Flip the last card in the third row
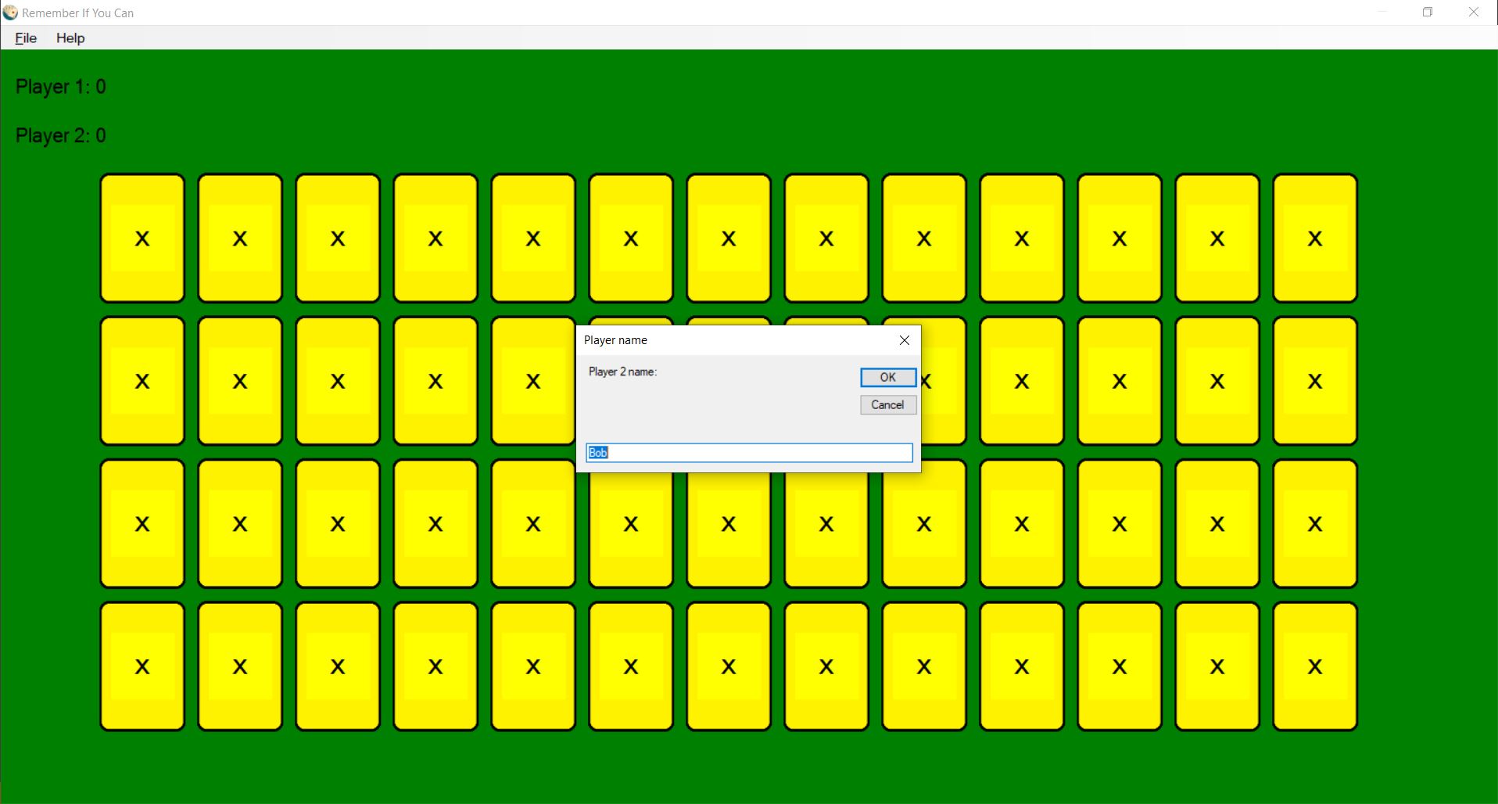This screenshot has height=804, width=1498. (x=1314, y=524)
